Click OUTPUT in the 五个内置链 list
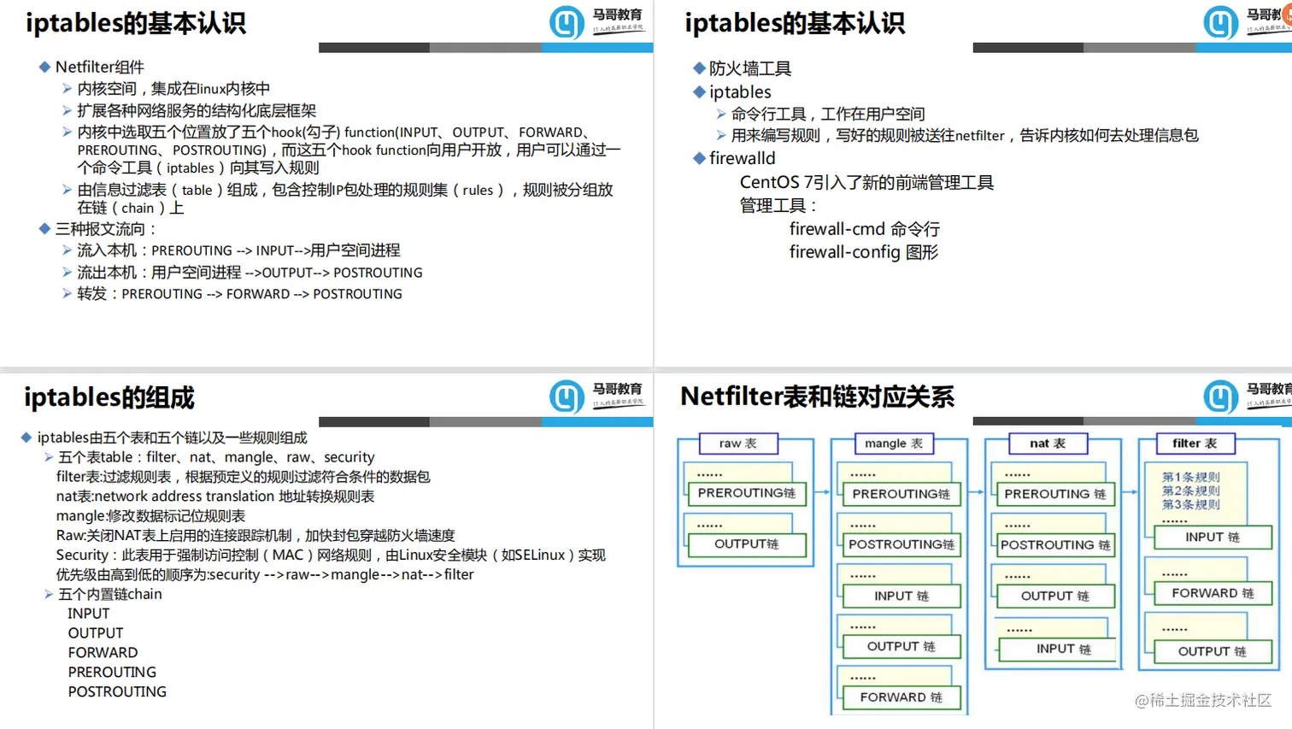Image resolution: width=1292 pixels, height=729 pixels. tap(96, 633)
